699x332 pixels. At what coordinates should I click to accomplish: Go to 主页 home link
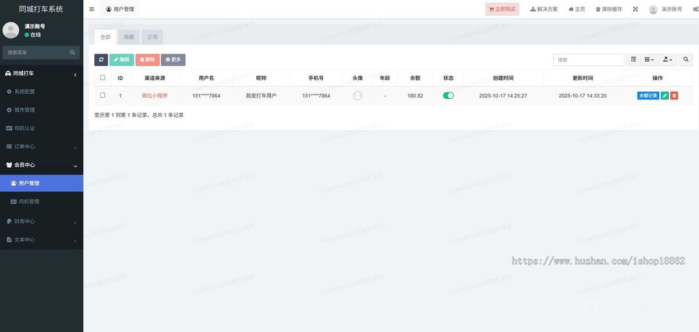pyautogui.click(x=577, y=9)
